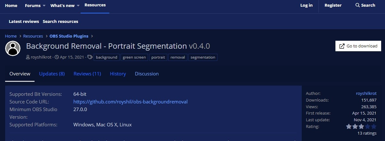Go to Home breadcrumb
The height and width of the screenshot is (141, 385).
tap(11, 36)
